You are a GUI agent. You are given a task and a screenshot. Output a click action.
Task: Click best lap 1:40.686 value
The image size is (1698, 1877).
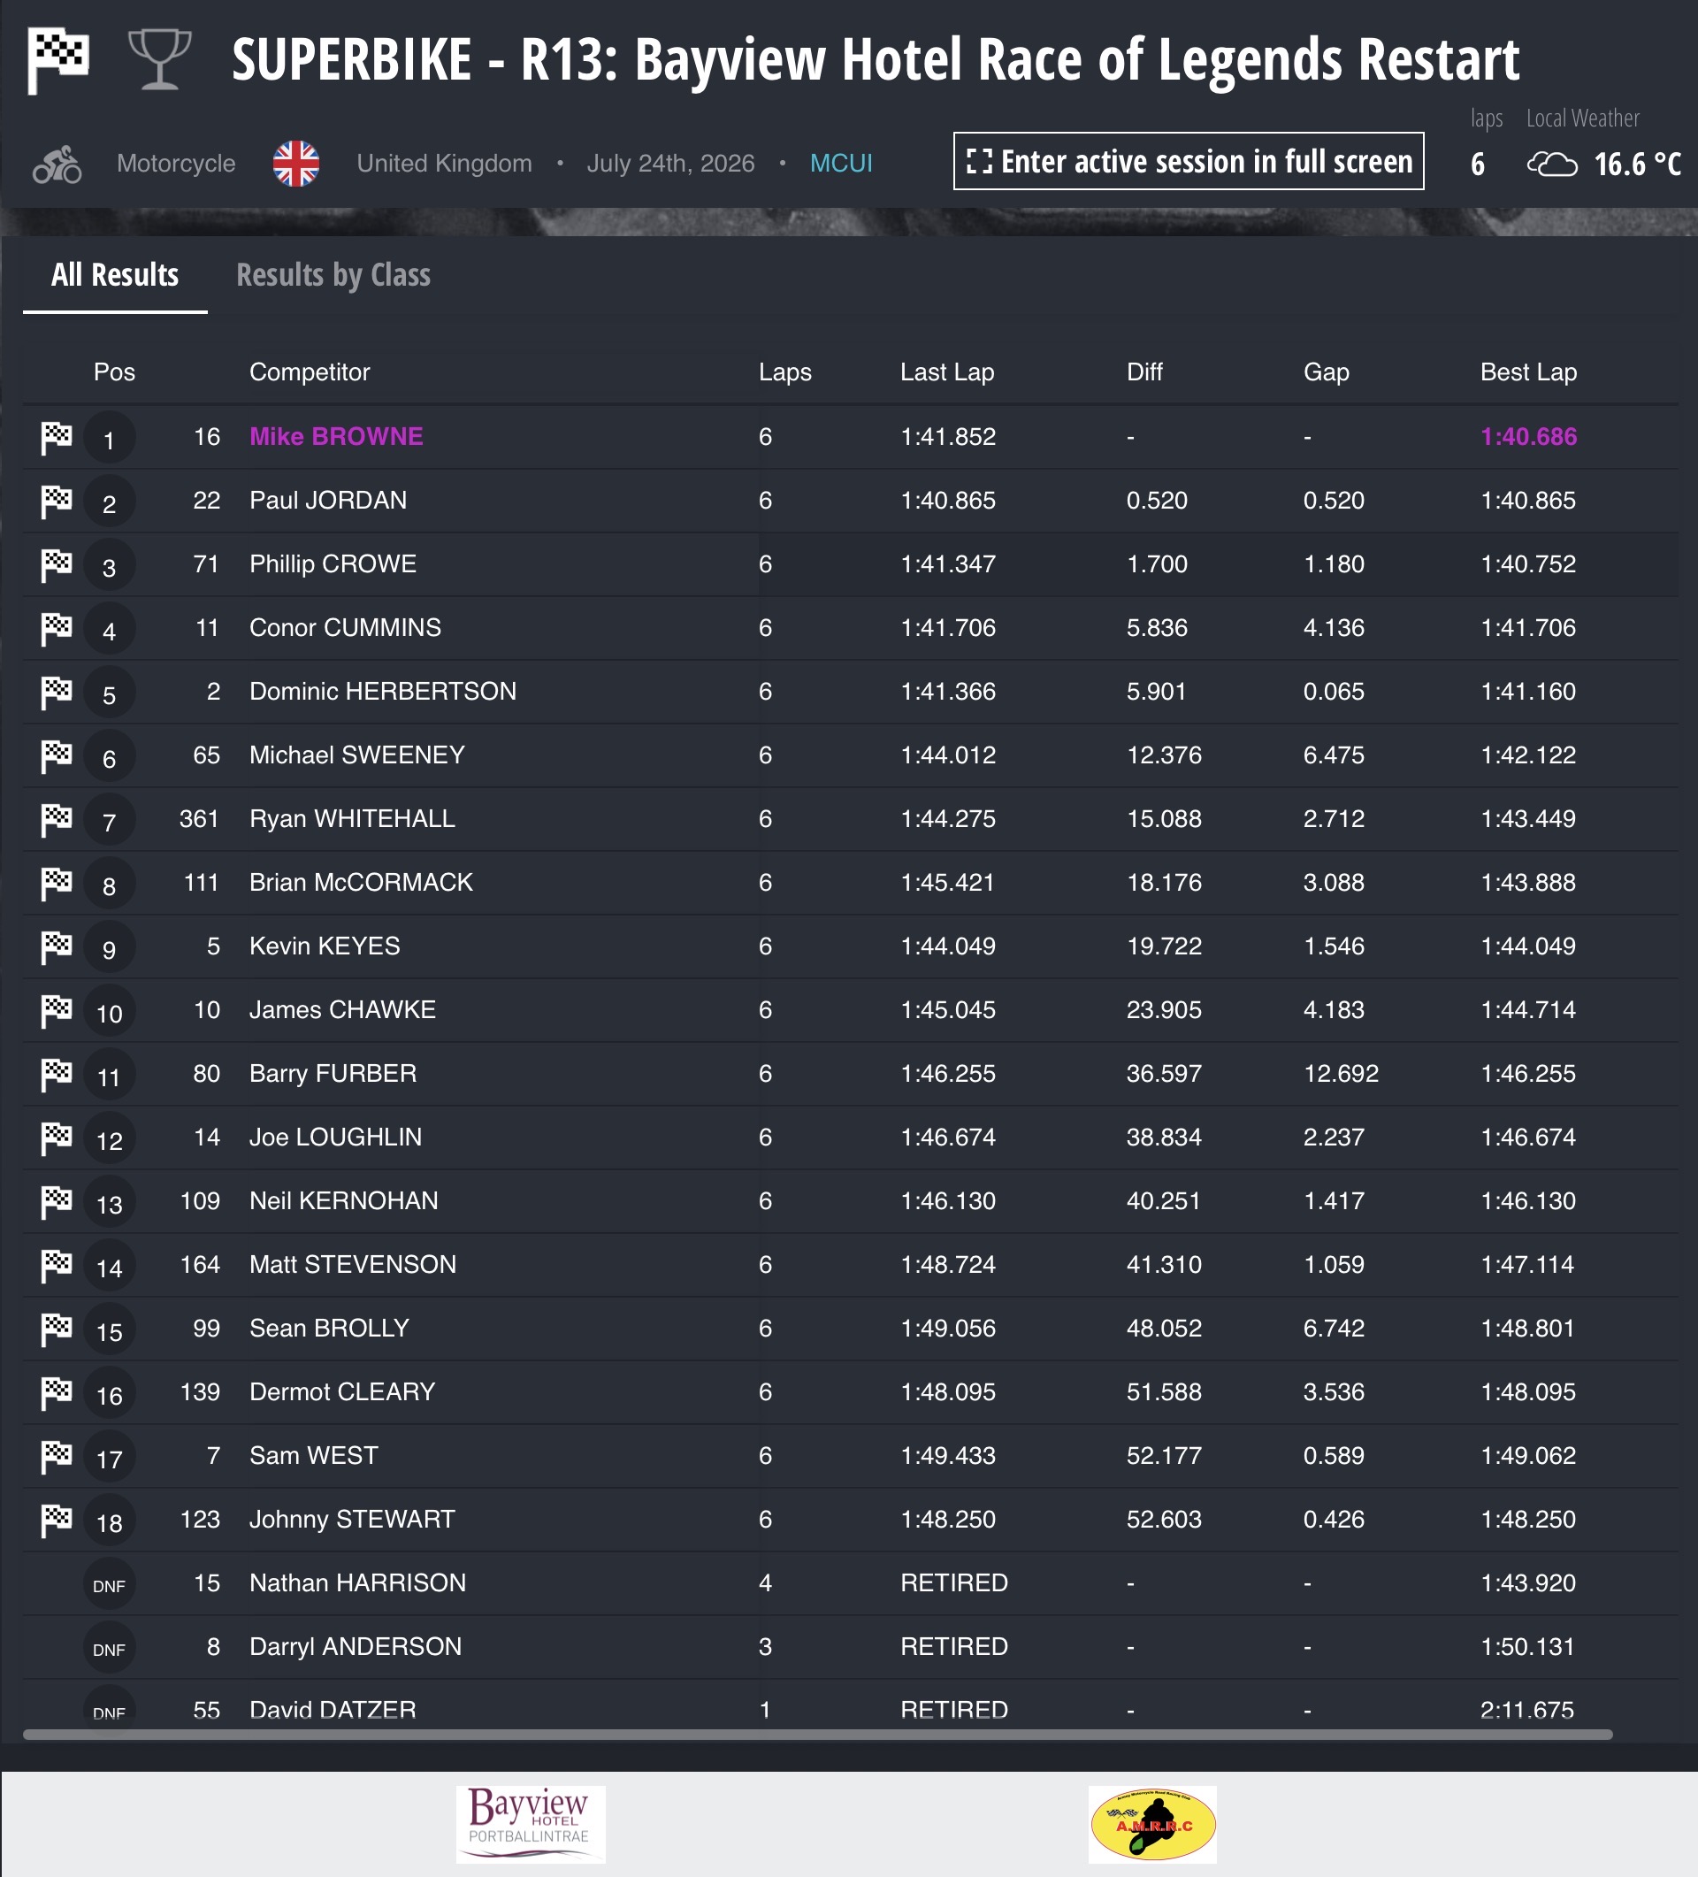coord(1527,437)
